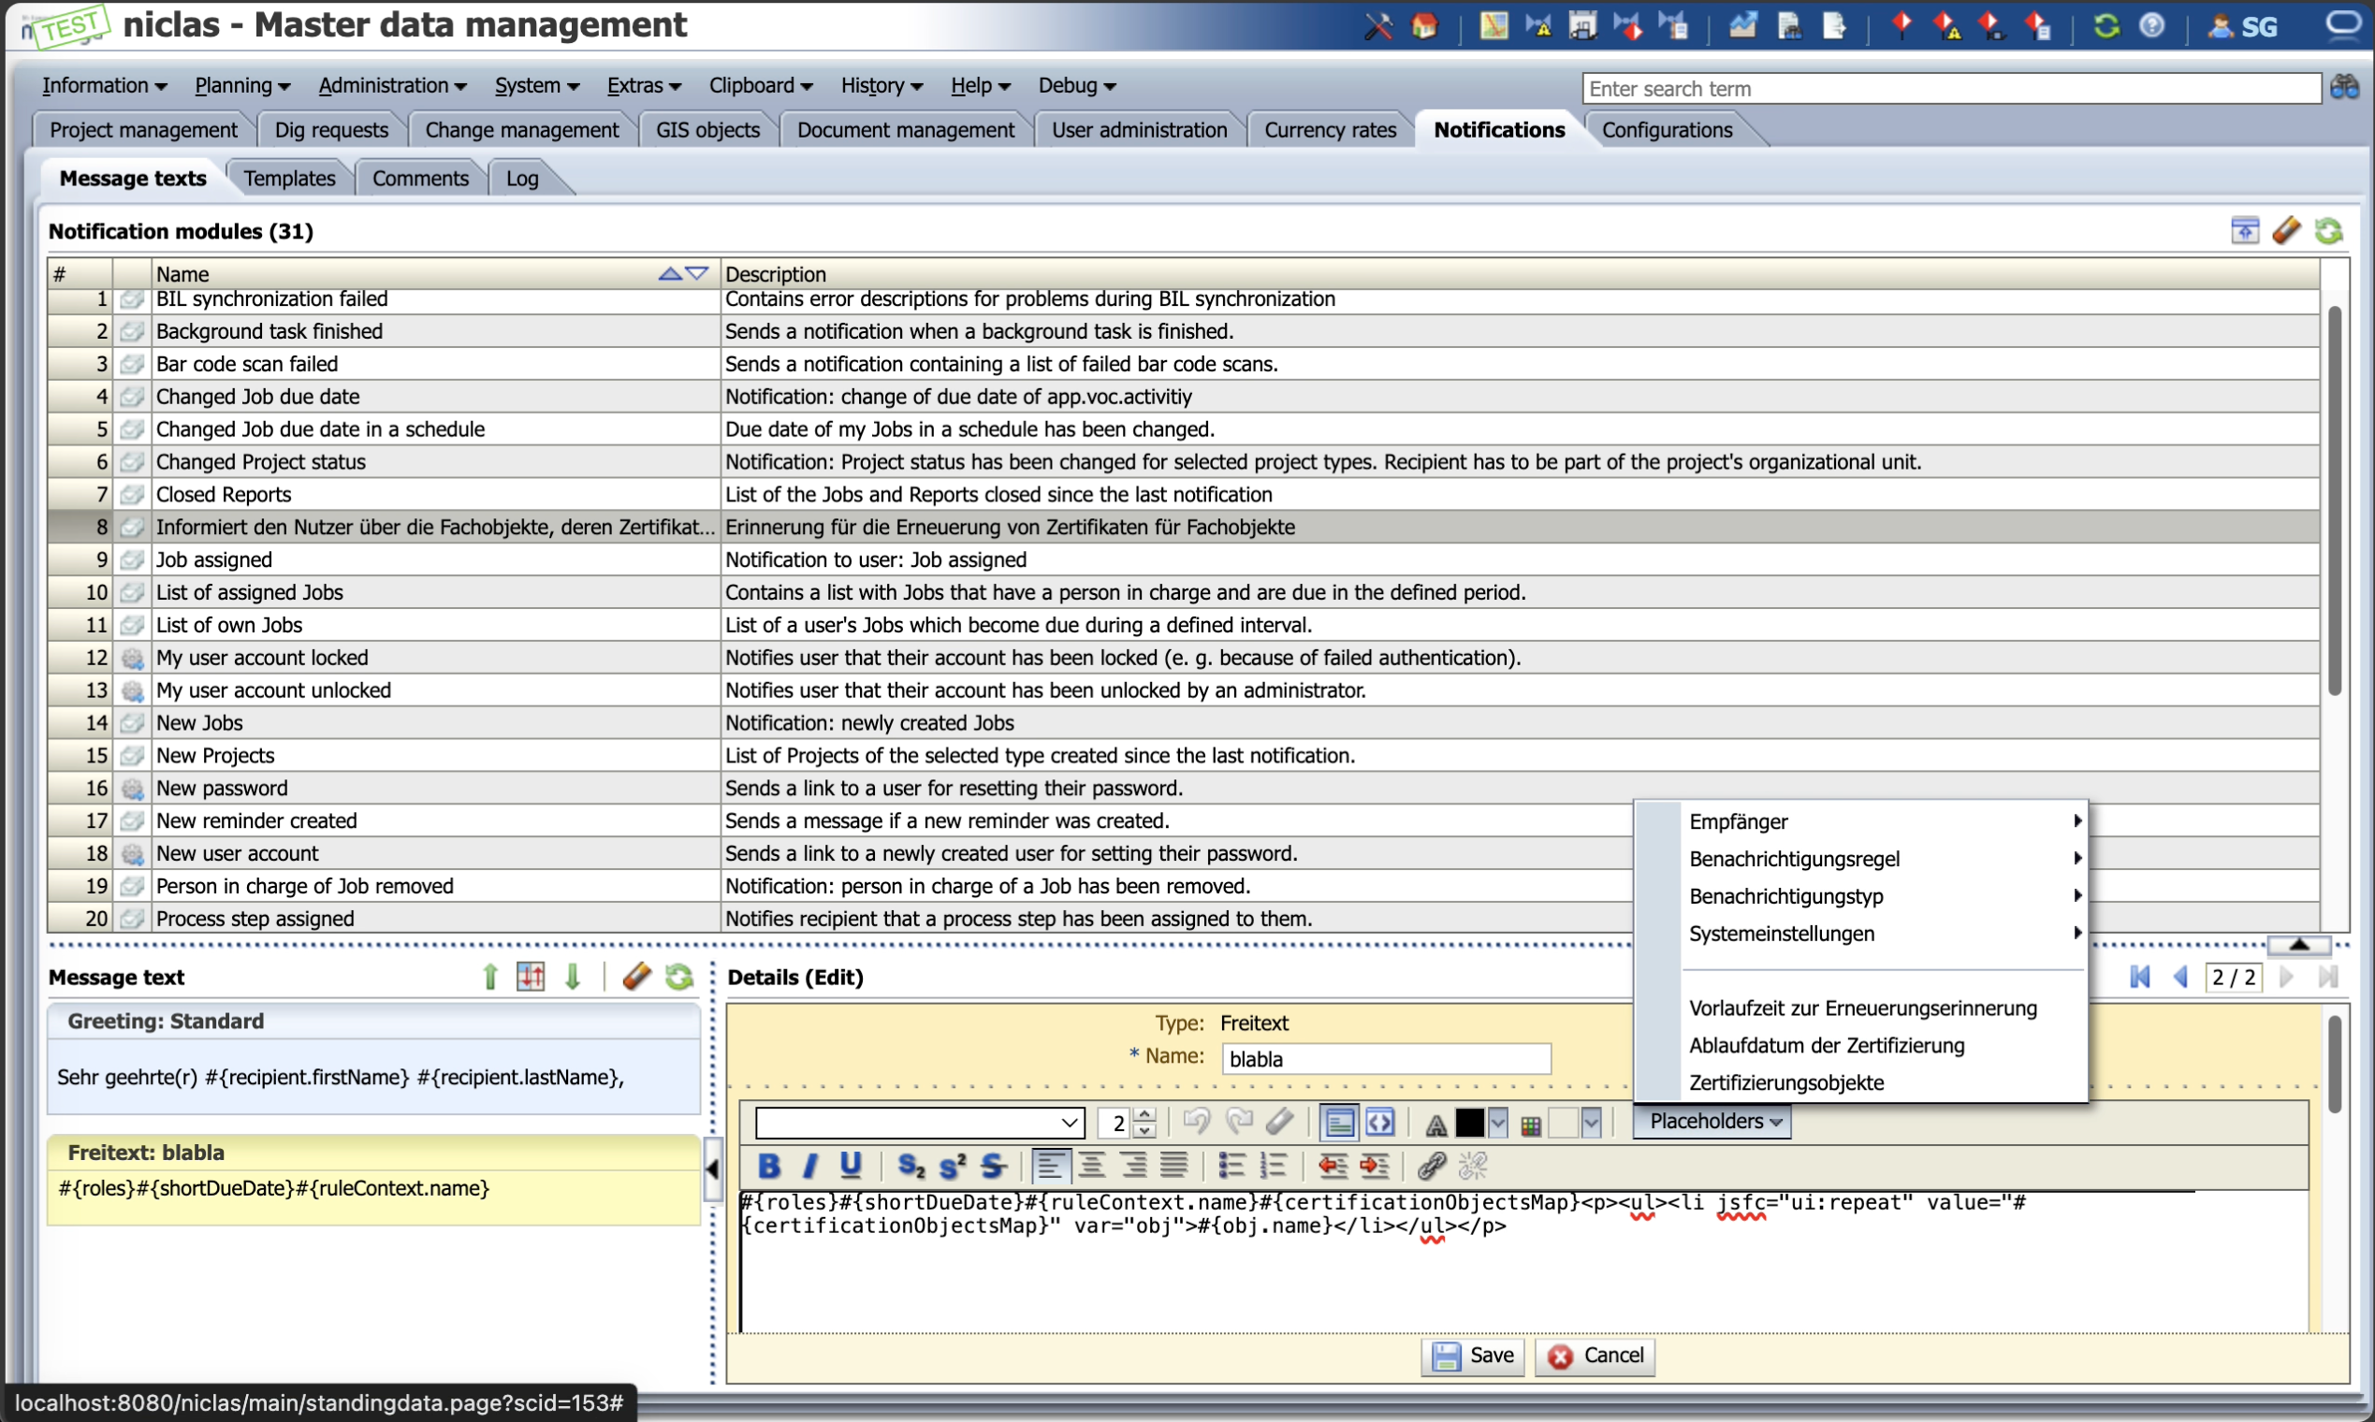The image size is (2375, 1422).
Task: Move message text down with green arrow
Action: click(x=573, y=978)
